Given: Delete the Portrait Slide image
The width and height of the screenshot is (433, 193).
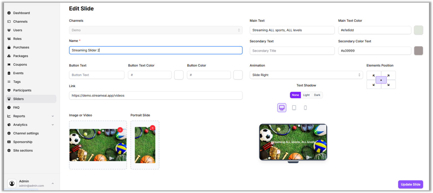Looking at the screenshot, I should point(153,128).
